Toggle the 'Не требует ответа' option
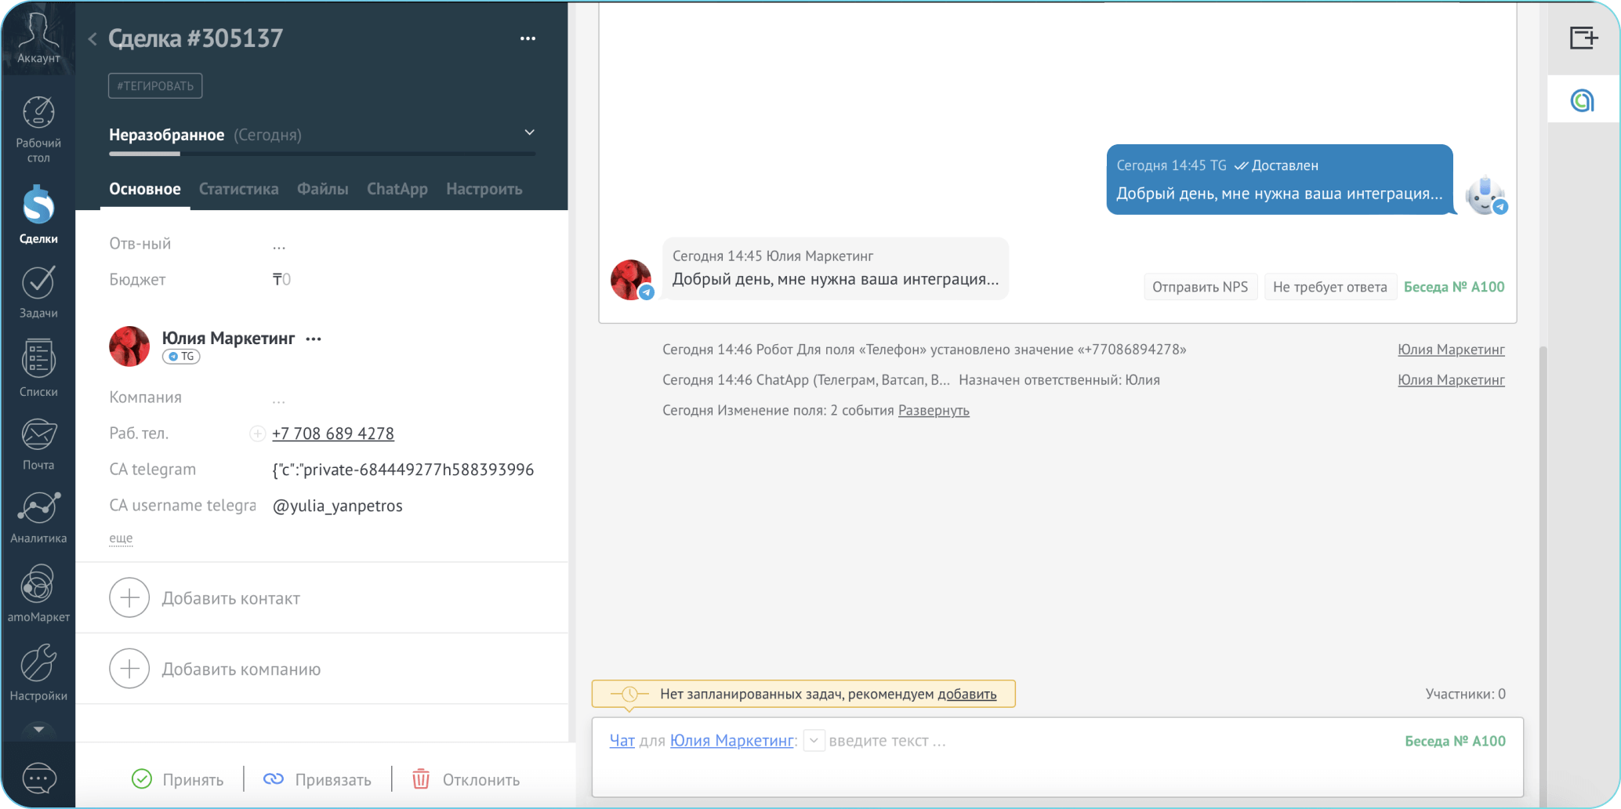 coord(1330,286)
